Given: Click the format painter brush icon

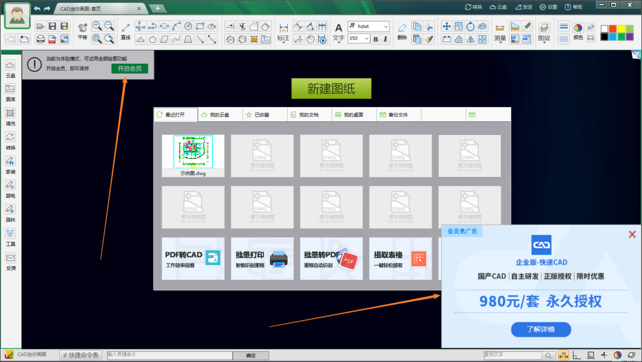Looking at the screenshot, I should 429,39.
